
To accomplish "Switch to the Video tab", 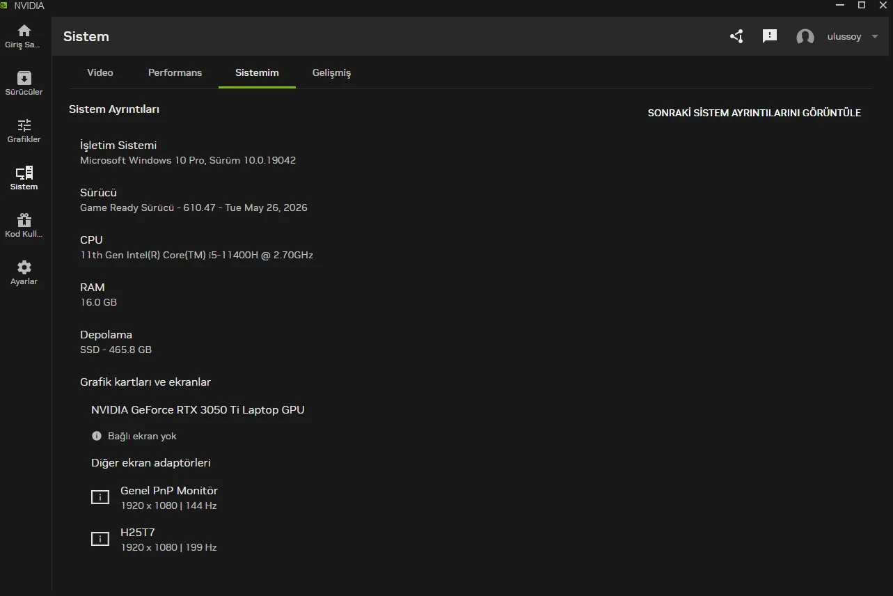I will (100, 72).
